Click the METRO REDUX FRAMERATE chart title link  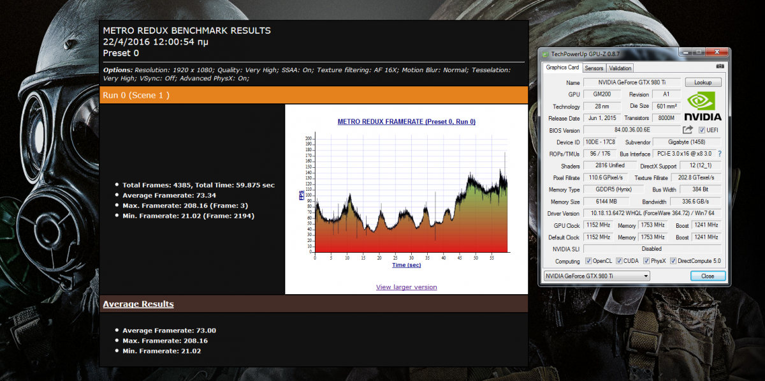tap(406, 121)
